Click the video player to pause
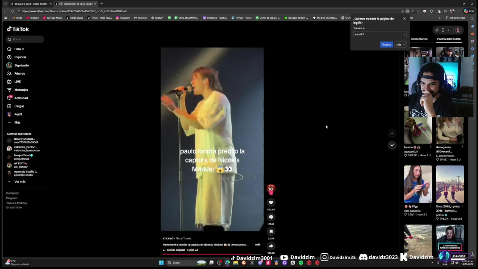This screenshot has width=478, height=269. [212, 139]
